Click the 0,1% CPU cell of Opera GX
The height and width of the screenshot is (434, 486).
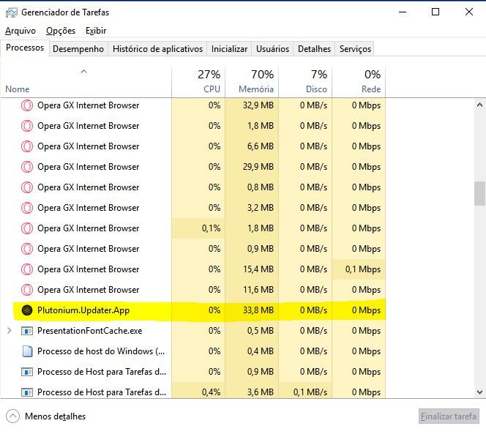(198, 228)
